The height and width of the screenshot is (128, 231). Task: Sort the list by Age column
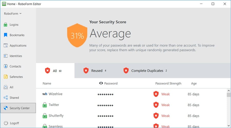point(194,83)
